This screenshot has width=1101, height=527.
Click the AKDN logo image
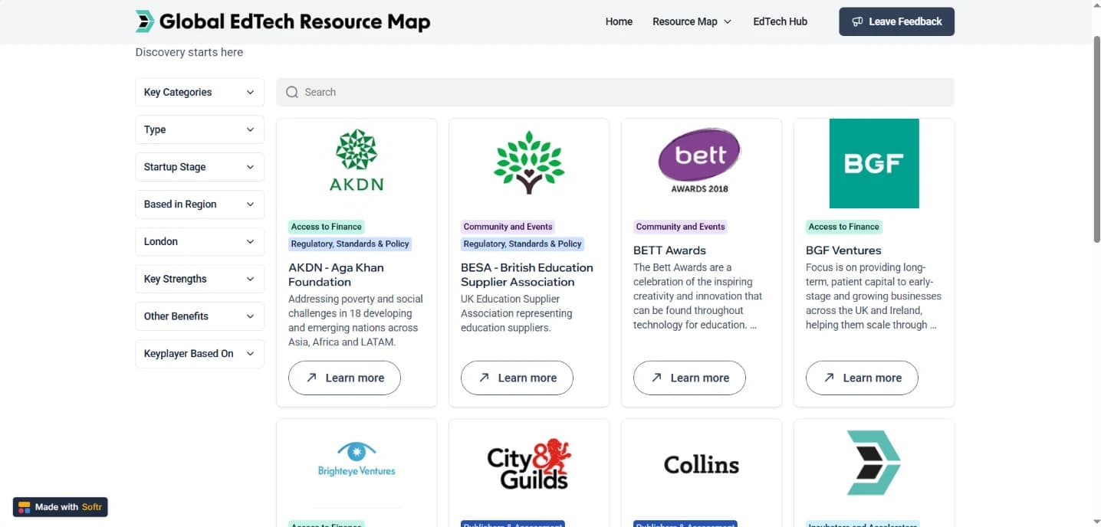tap(357, 160)
